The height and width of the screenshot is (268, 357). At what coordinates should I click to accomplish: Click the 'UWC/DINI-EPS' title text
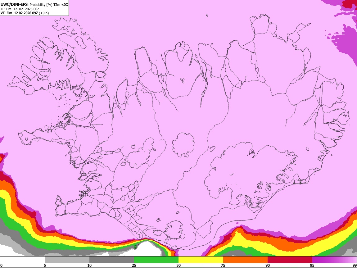pos(14,5)
